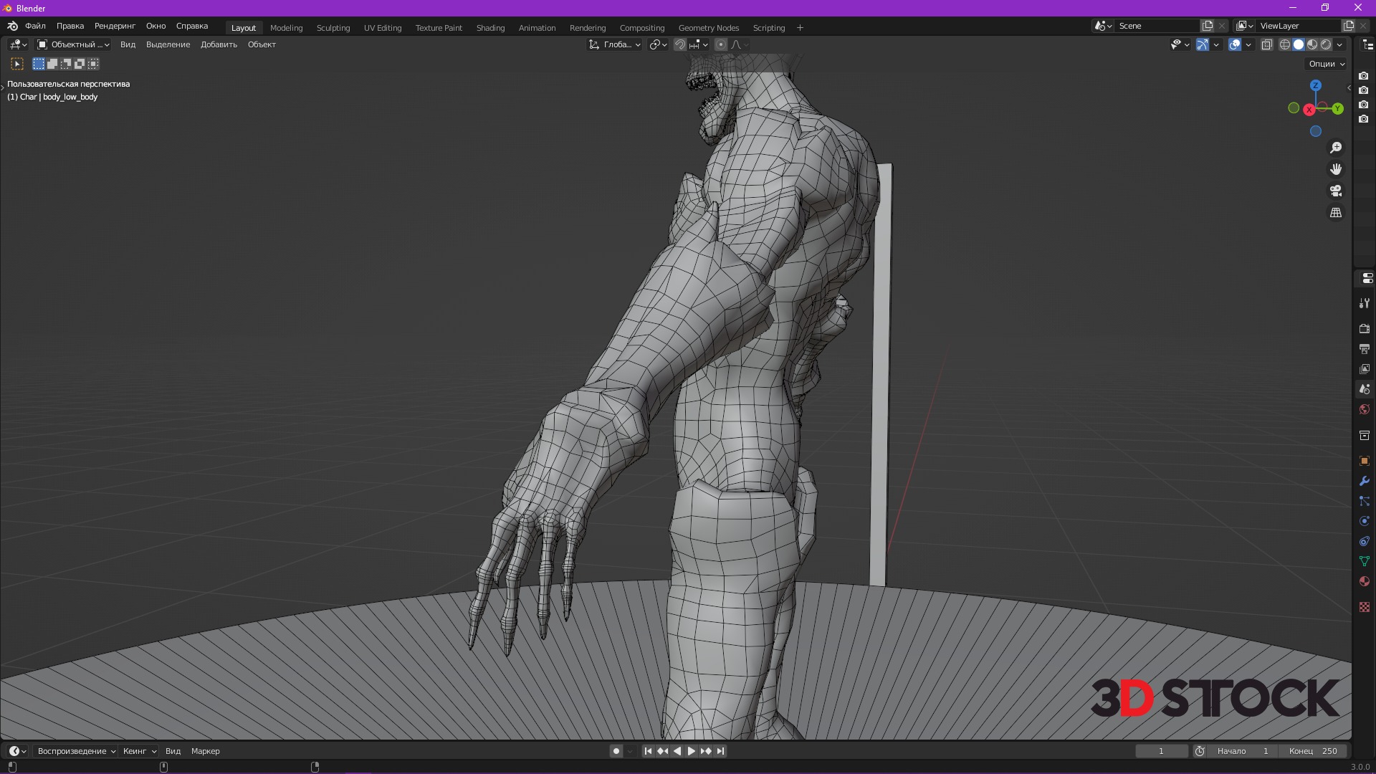Click the play animation button
The width and height of the screenshot is (1376, 774).
click(691, 751)
